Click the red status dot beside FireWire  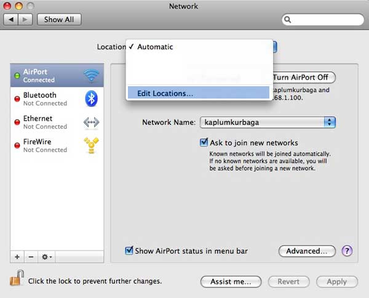point(17,145)
